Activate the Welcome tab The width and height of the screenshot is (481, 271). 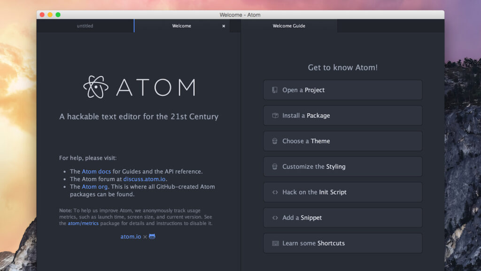(182, 26)
